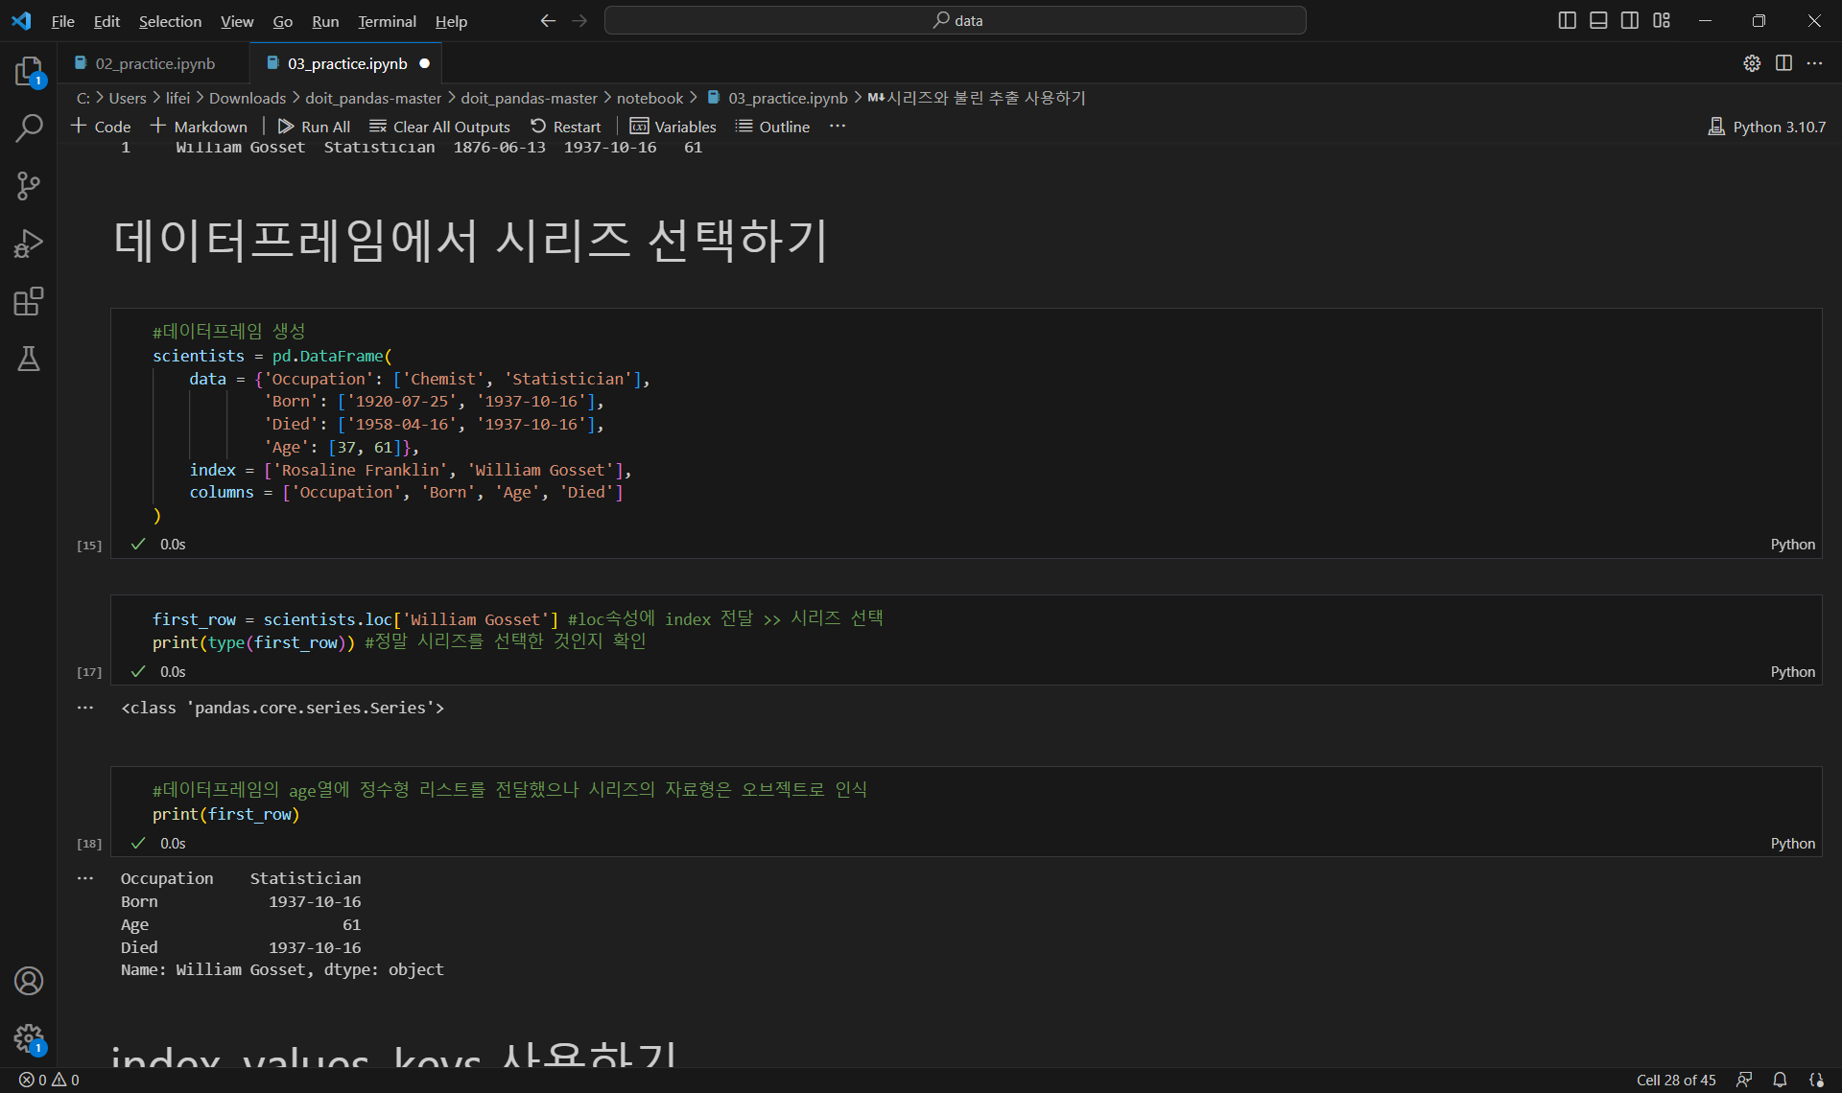Open the Terminal menu
The image size is (1842, 1093).
(x=387, y=21)
